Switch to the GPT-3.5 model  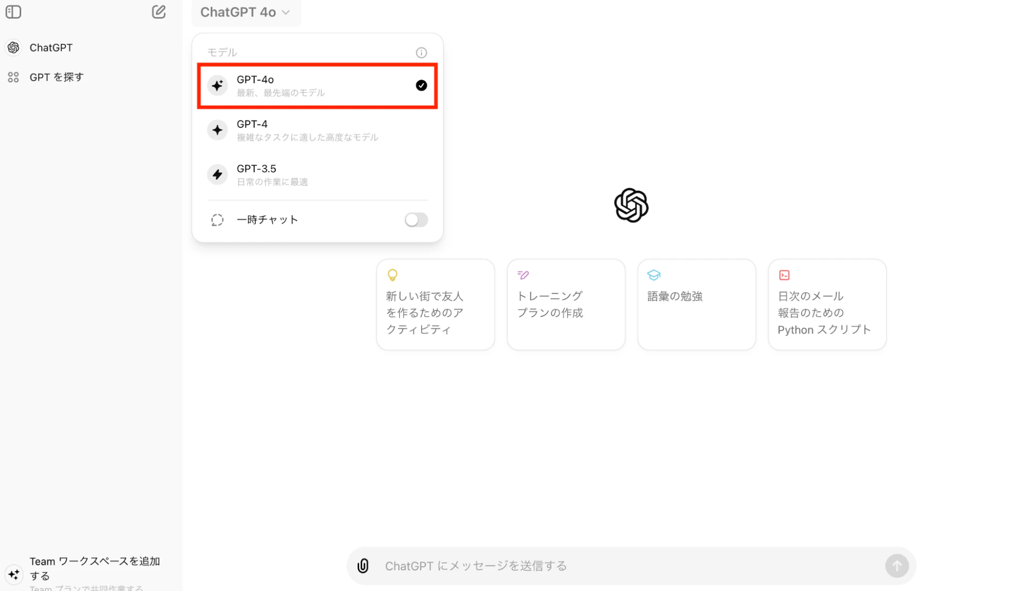click(317, 174)
